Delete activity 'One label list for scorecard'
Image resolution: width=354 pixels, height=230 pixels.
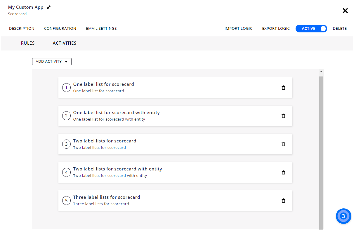pos(283,88)
